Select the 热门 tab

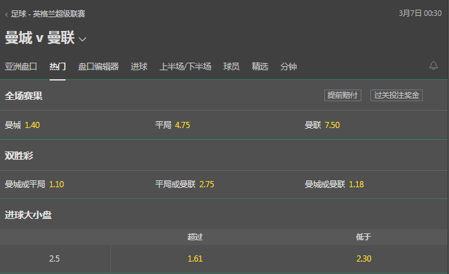(57, 67)
